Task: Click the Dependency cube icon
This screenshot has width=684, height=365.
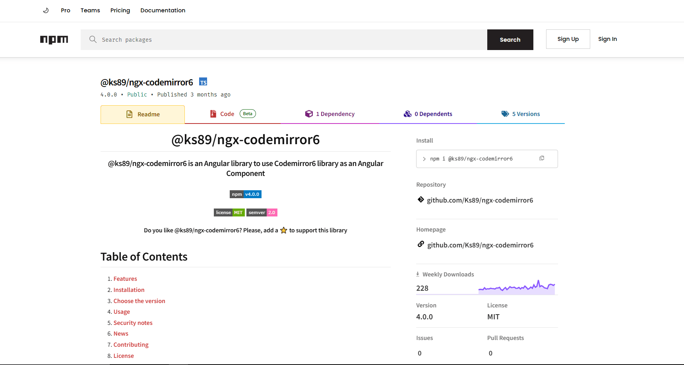Action: (x=309, y=114)
